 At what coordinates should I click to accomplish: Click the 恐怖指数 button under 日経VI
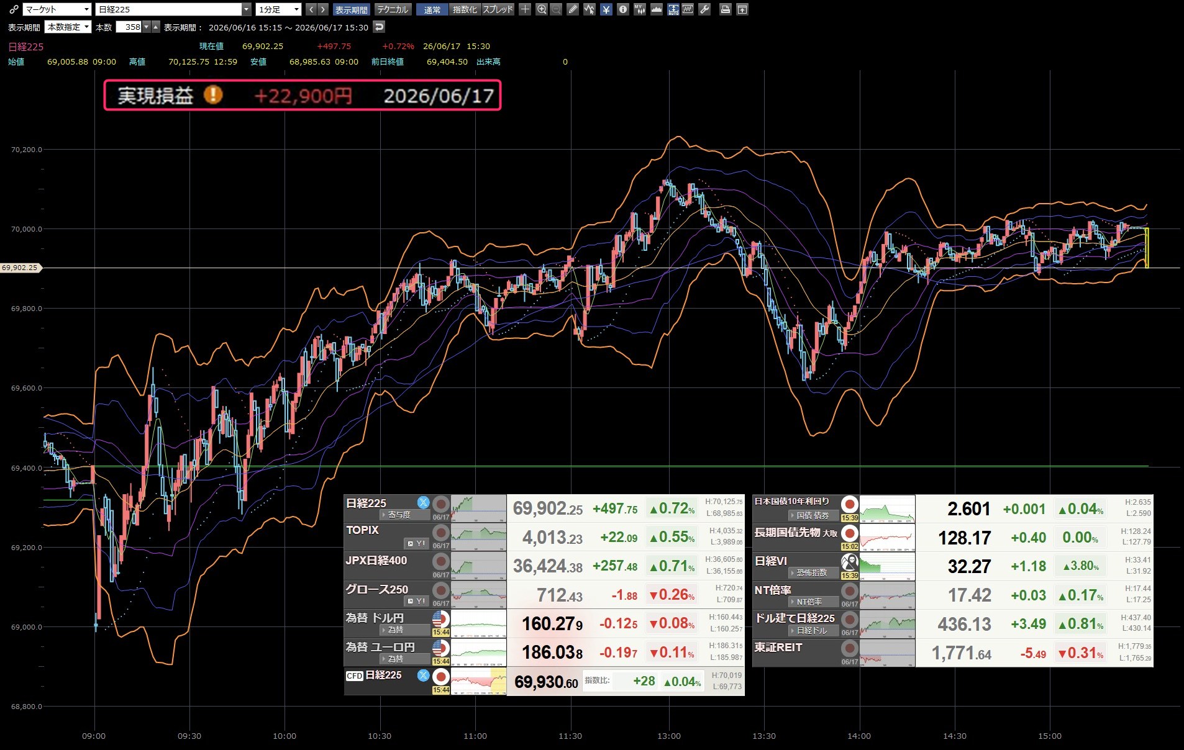[813, 572]
